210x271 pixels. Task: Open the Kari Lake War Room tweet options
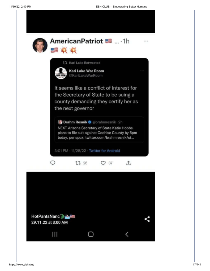tap(142, 71)
